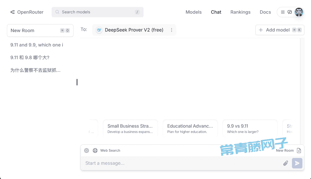This screenshot has height=179, width=311.
Task: Open the hamburger menu icon
Action: [283, 12]
